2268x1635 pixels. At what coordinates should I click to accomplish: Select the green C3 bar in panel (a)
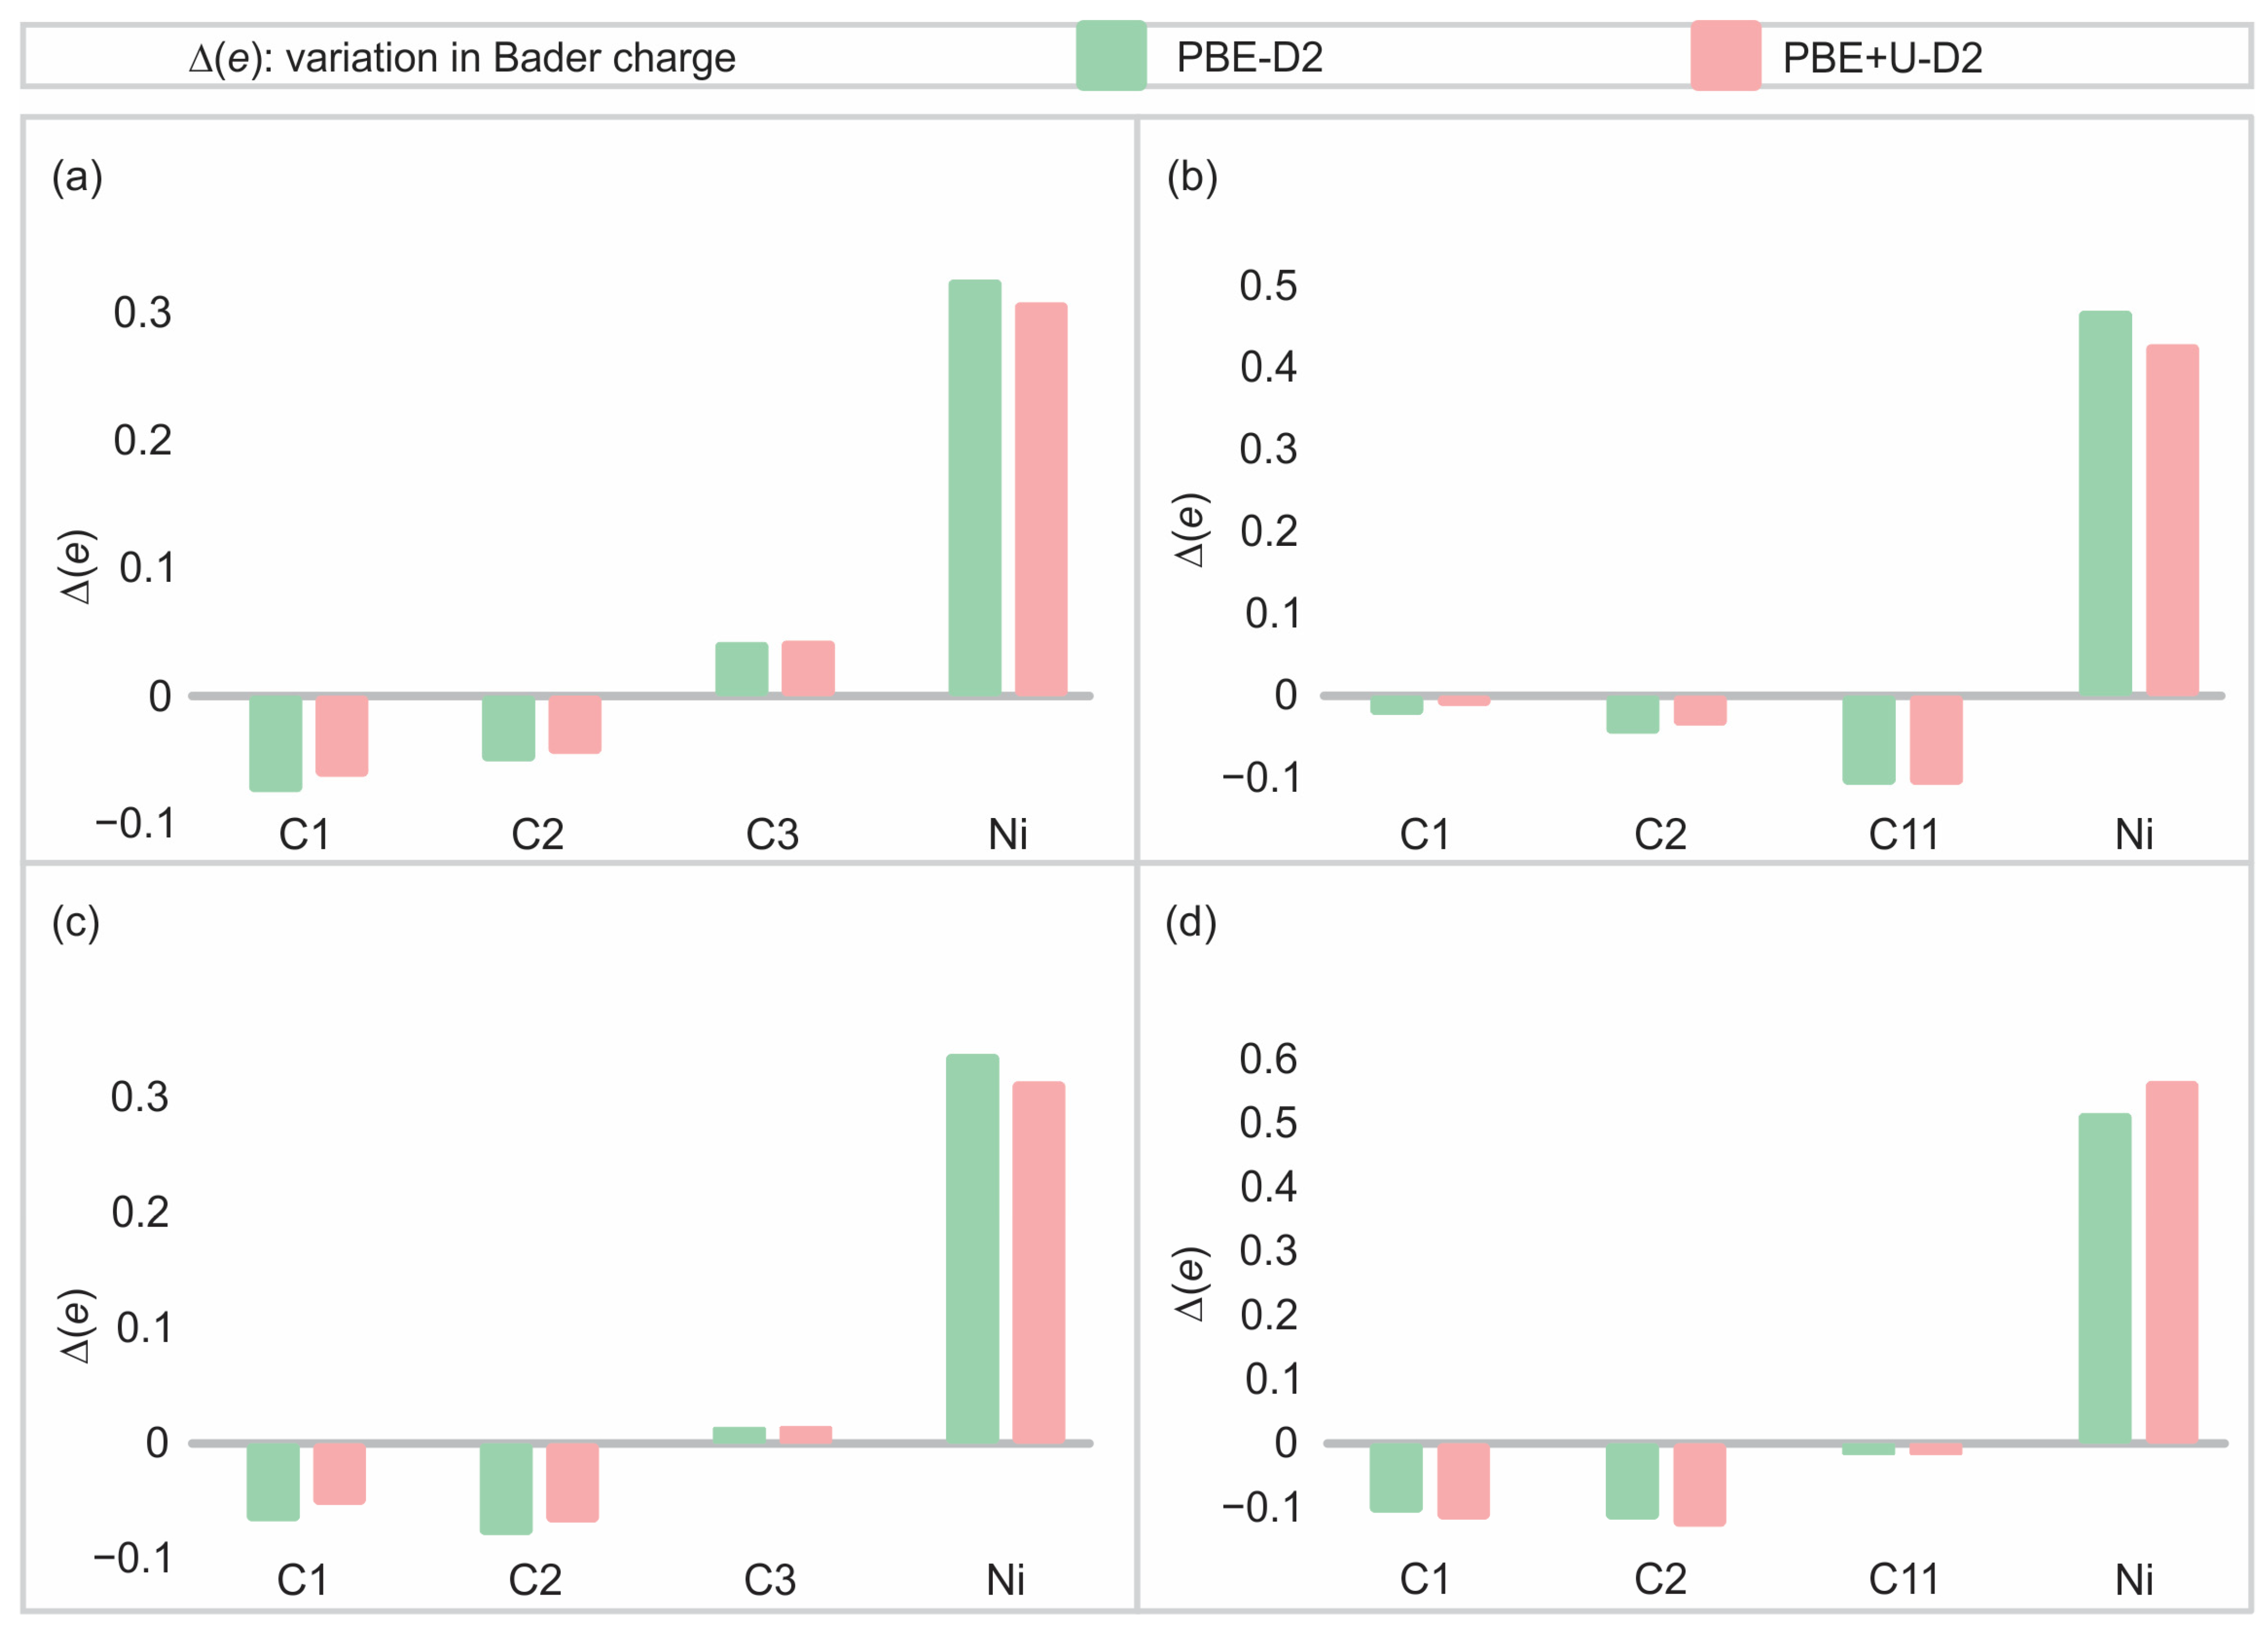(x=741, y=668)
